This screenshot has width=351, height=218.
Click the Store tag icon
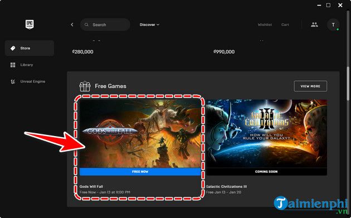pyautogui.click(x=13, y=48)
